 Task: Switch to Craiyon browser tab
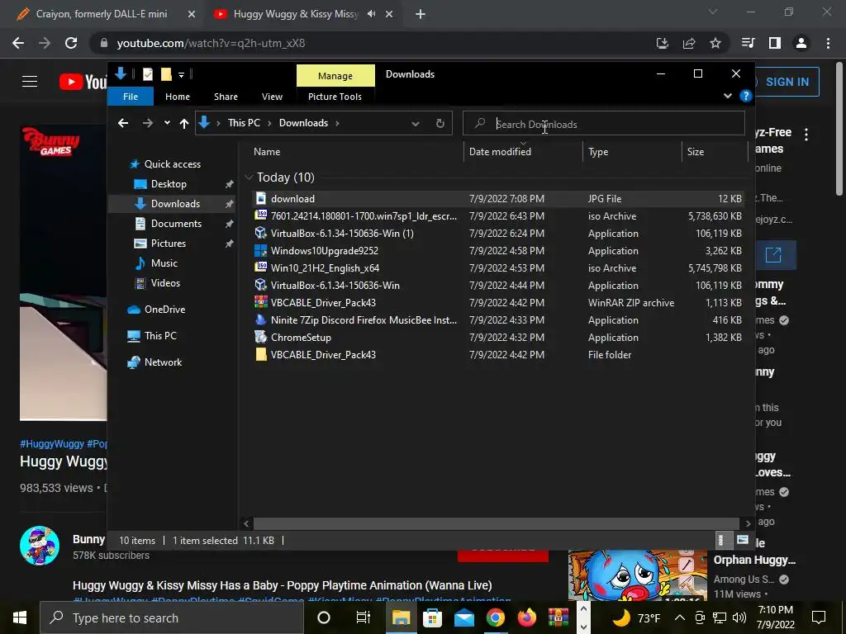coord(102,14)
